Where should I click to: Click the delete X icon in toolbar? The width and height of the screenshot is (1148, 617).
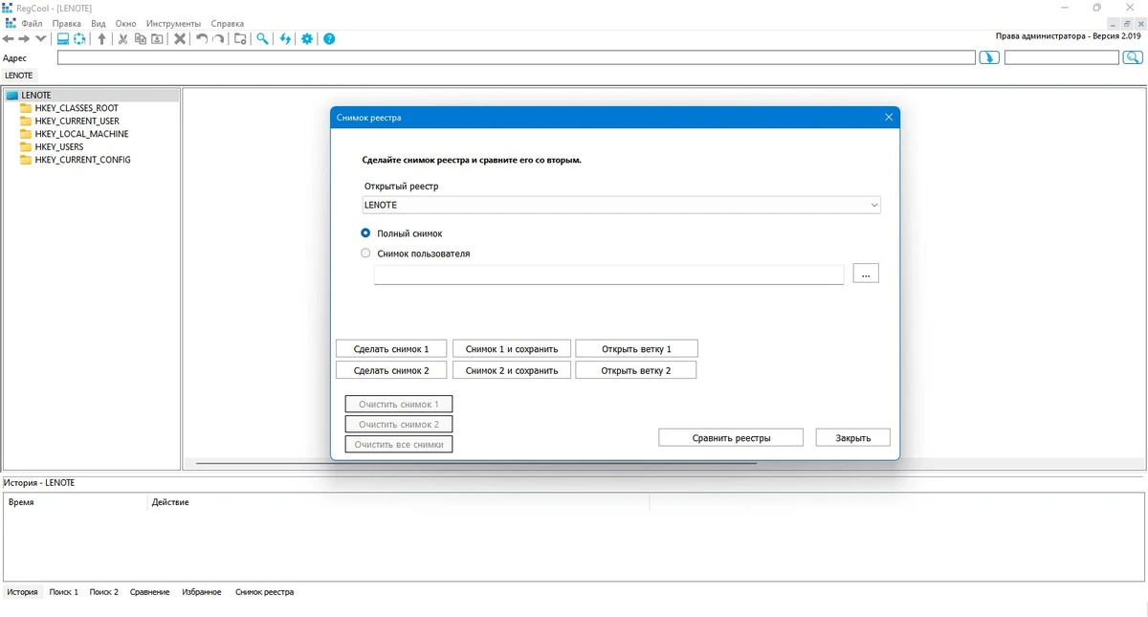179,39
